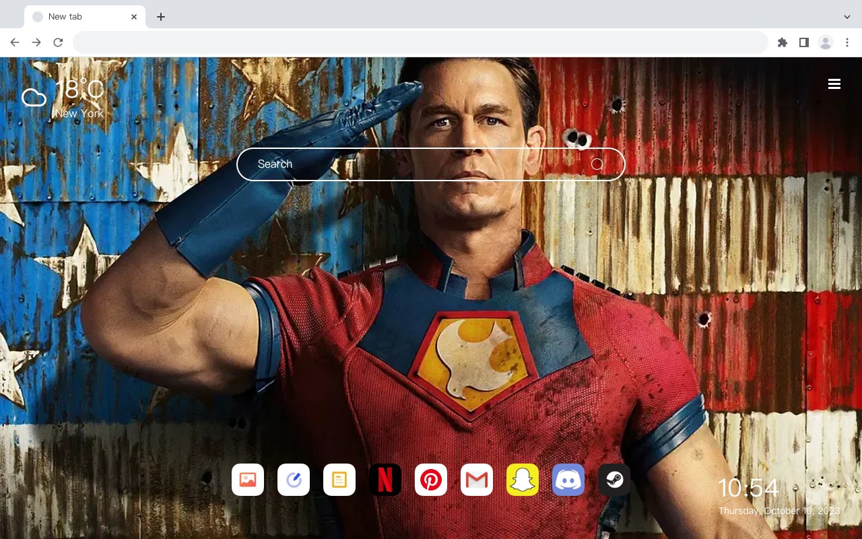
Task: Click into the page Search field
Action: (x=431, y=164)
